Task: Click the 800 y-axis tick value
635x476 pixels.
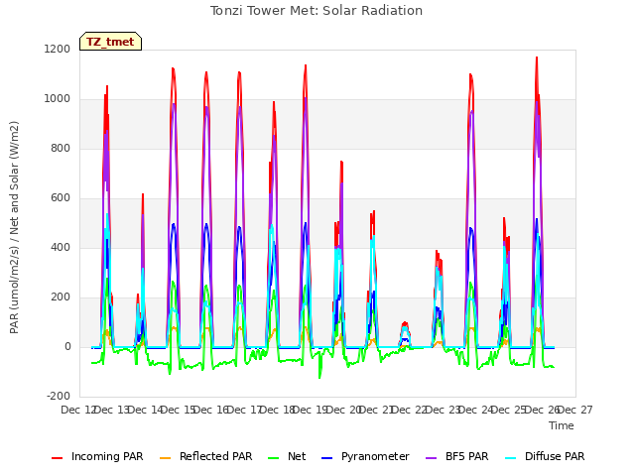Action: coord(61,148)
